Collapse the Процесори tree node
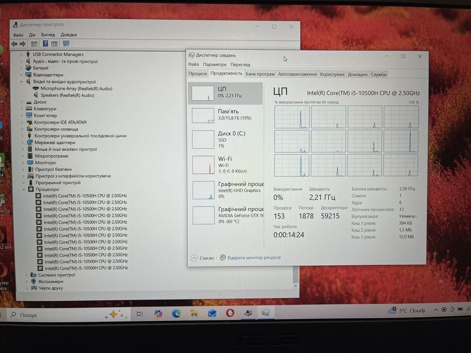This screenshot has height=353, width=471. click(x=24, y=190)
